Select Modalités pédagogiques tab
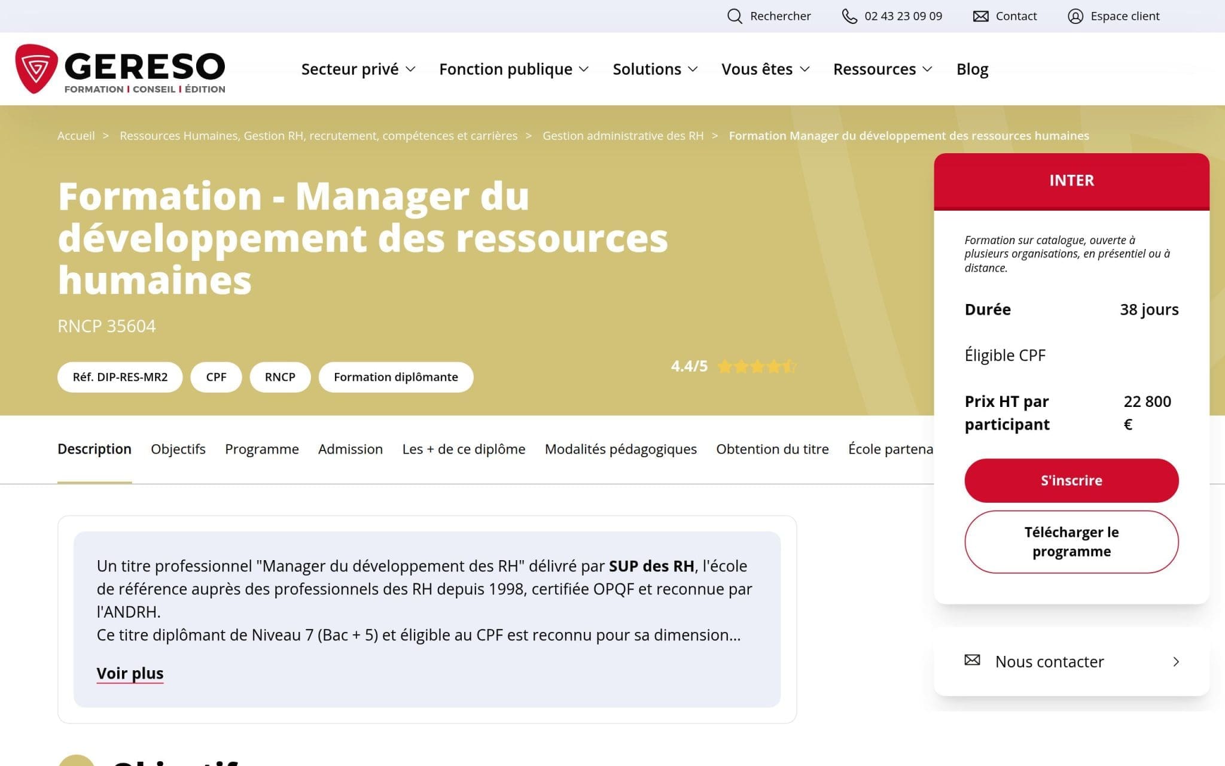 (x=621, y=449)
